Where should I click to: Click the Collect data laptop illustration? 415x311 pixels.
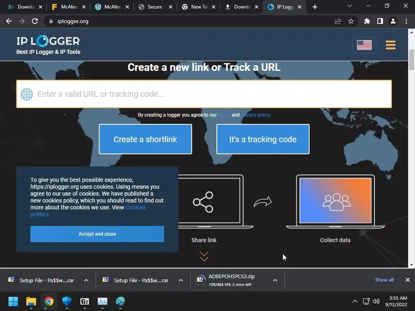click(335, 202)
